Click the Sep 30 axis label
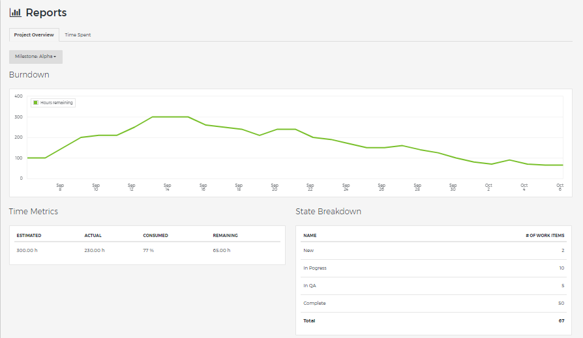 click(453, 187)
